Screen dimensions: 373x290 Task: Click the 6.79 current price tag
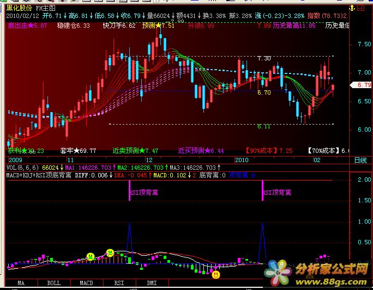[363, 85]
